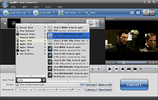Expand the Load DVD dropdown arrow

point(54,13)
